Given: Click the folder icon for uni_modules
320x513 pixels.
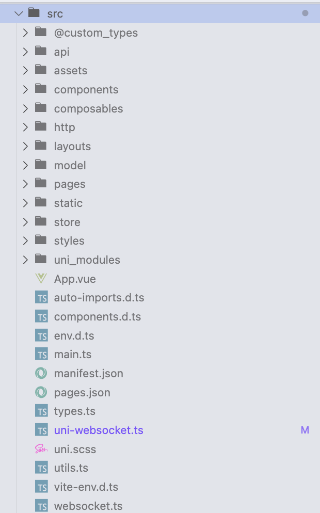Looking at the screenshot, I should coord(41,260).
